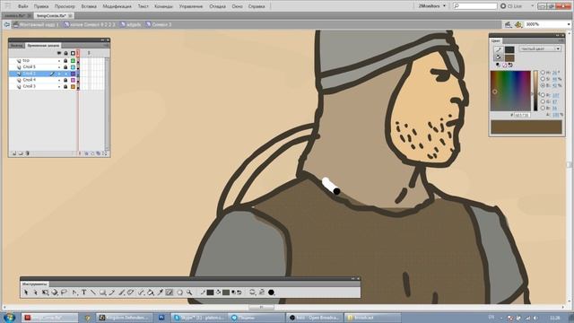Open the Правка menu
The width and height of the screenshot is (574, 323).
[x=41, y=6]
